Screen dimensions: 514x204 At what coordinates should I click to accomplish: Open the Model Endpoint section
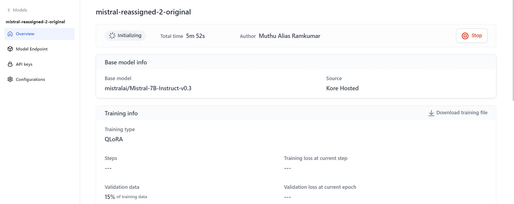click(x=31, y=49)
